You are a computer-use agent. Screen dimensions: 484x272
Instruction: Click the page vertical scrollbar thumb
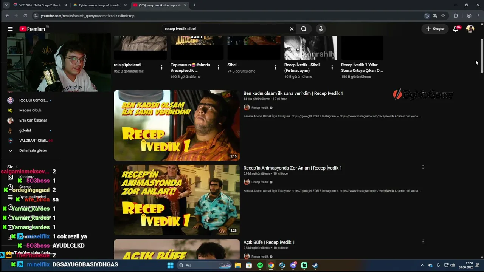click(482, 57)
